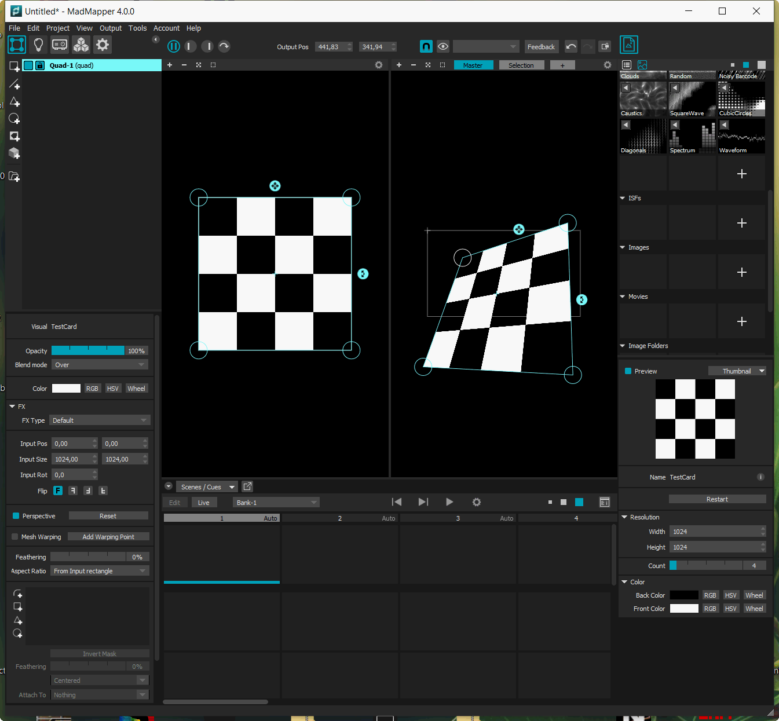779x721 pixels.
Task: Switch to the Projectors tab icon
Action: [60, 45]
